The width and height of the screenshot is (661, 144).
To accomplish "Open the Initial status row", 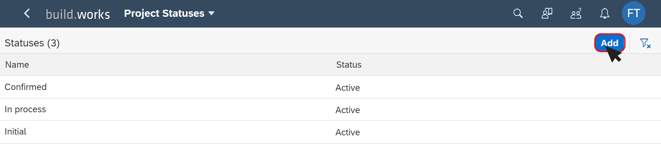I will tap(331, 132).
